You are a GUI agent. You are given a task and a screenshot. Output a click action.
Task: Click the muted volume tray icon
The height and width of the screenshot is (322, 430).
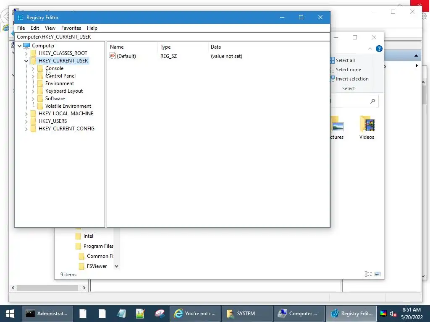pos(393,314)
